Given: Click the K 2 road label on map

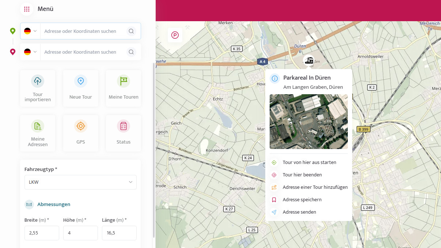Looking at the screenshot, I should tap(372, 87).
